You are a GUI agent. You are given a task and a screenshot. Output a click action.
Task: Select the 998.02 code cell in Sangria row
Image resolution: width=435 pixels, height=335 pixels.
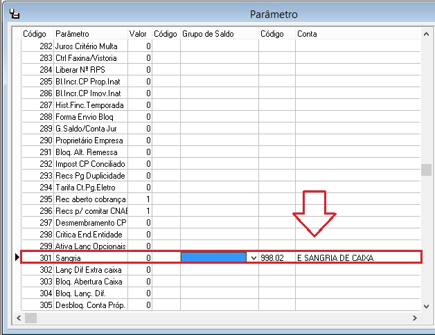(x=276, y=257)
